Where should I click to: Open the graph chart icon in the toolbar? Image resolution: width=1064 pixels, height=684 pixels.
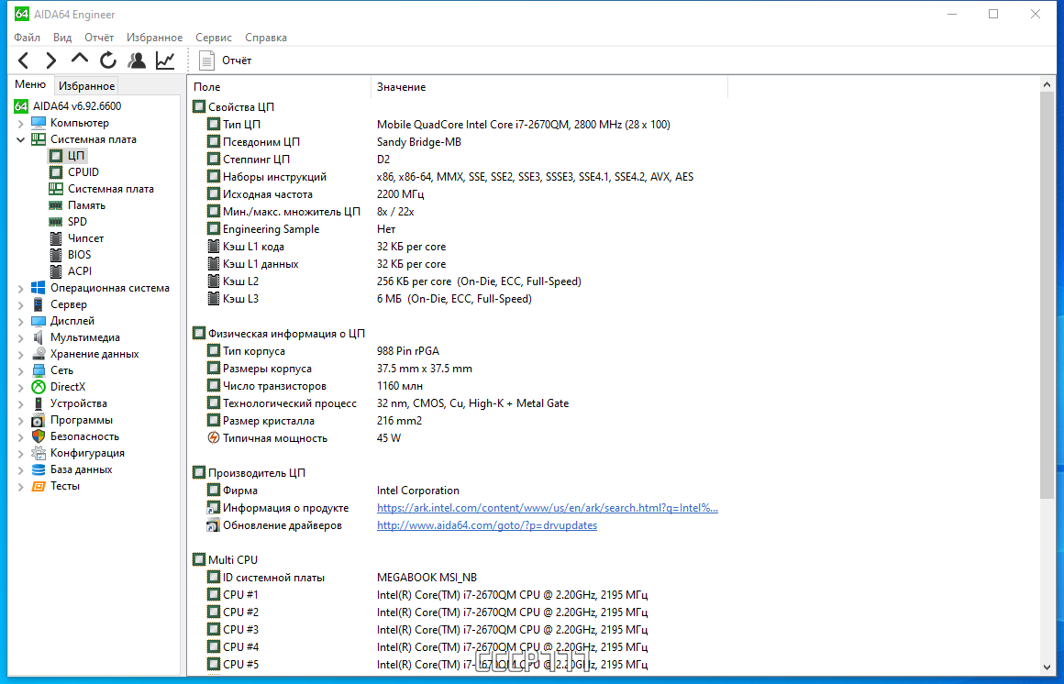(x=165, y=61)
